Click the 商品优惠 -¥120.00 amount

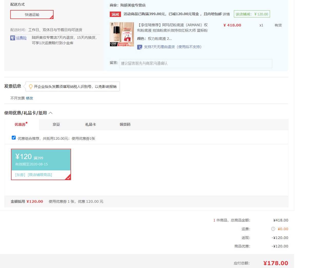coord(280,246)
